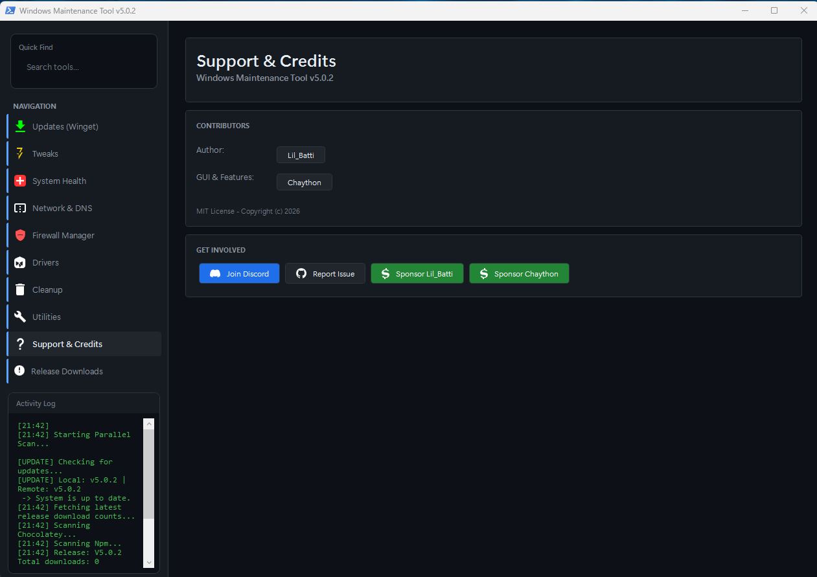Select Support & Credits navigation item

click(84, 344)
